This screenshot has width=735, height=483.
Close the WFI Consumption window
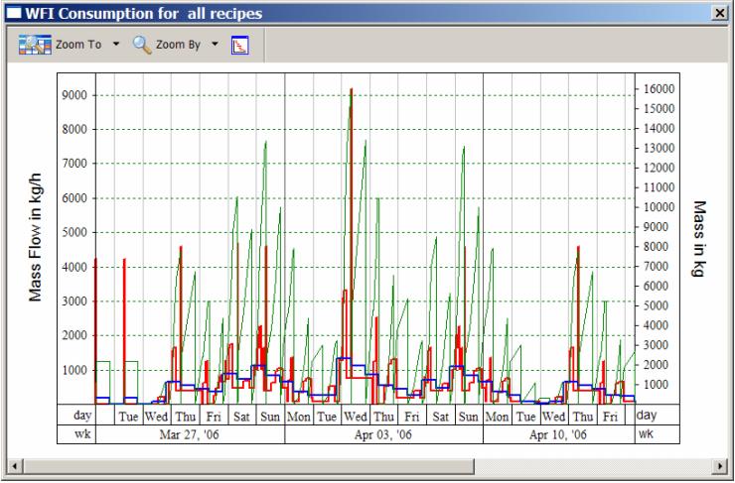719,11
